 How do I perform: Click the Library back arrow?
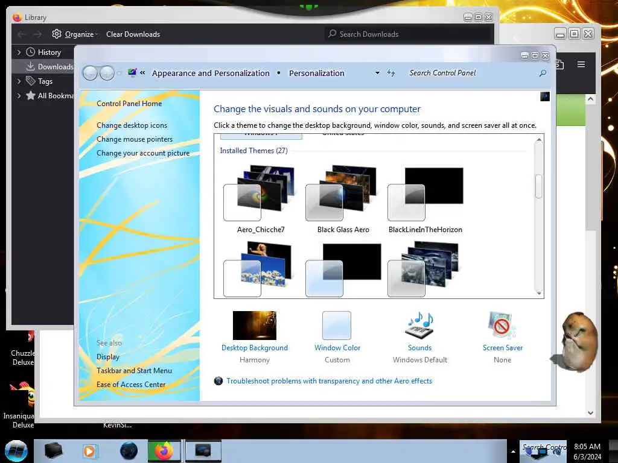point(21,34)
